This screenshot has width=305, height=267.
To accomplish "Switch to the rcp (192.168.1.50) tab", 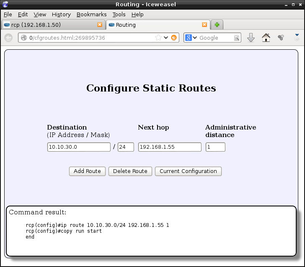I will (53, 25).
